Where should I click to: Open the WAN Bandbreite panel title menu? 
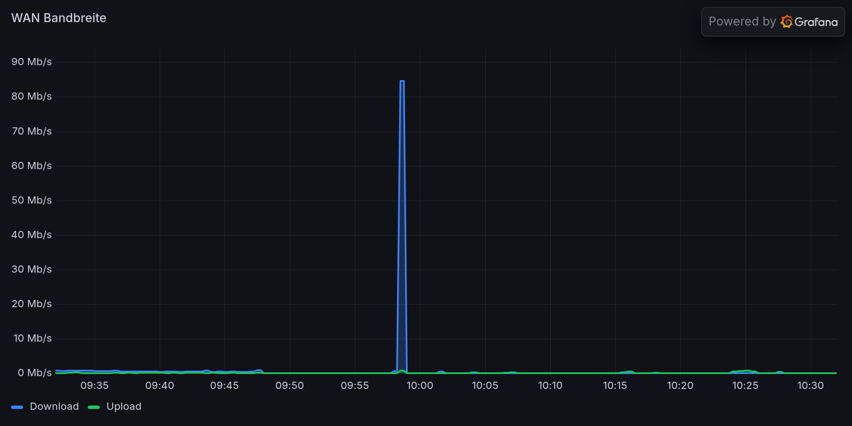coord(59,18)
